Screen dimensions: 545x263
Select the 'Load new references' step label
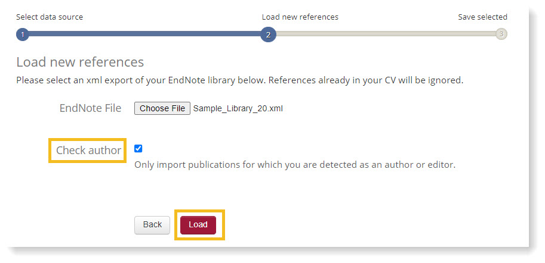pyautogui.click(x=300, y=17)
